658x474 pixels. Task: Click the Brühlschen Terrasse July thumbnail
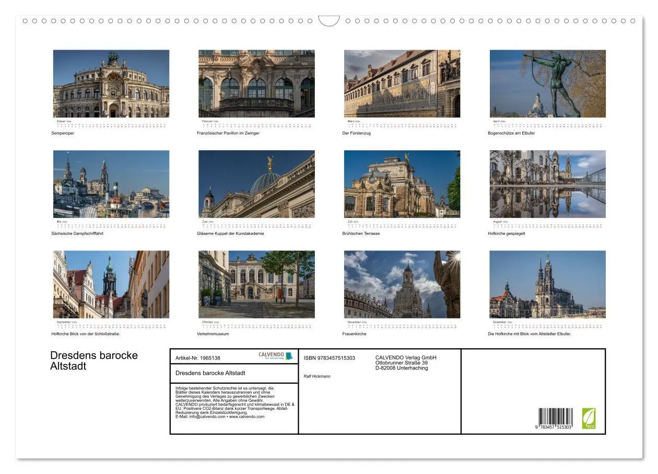tap(402, 183)
